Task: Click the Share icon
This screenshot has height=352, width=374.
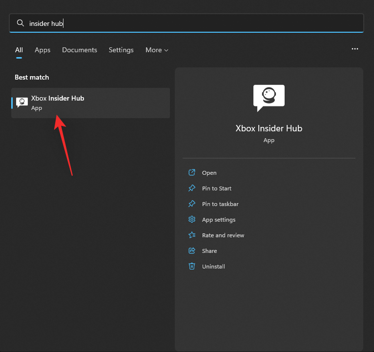Action: click(x=192, y=251)
